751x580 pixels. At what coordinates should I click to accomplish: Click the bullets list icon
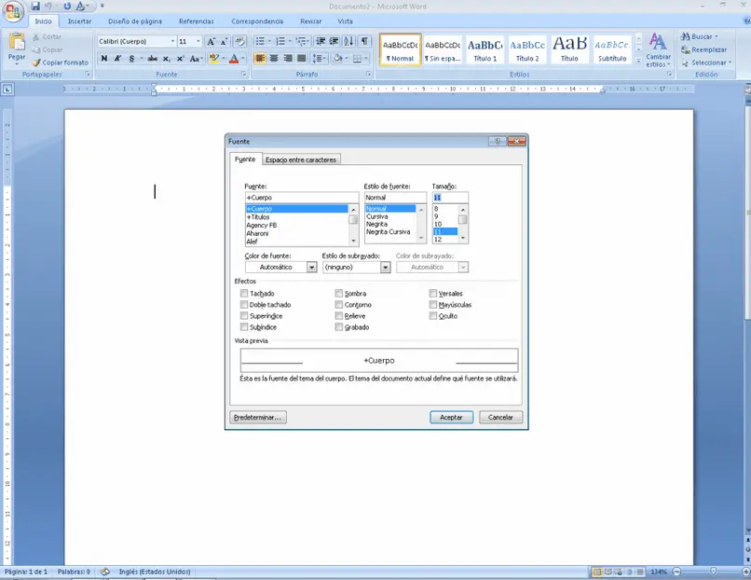[260, 42]
